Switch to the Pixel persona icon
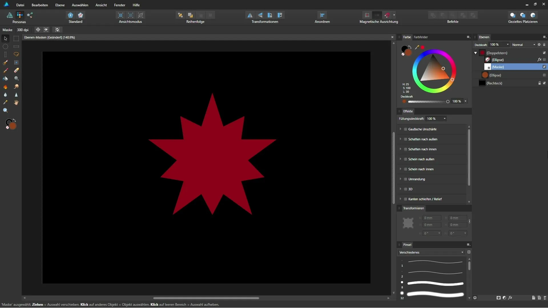The width and height of the screenshot is (548, 308). (x=20, y=15)
